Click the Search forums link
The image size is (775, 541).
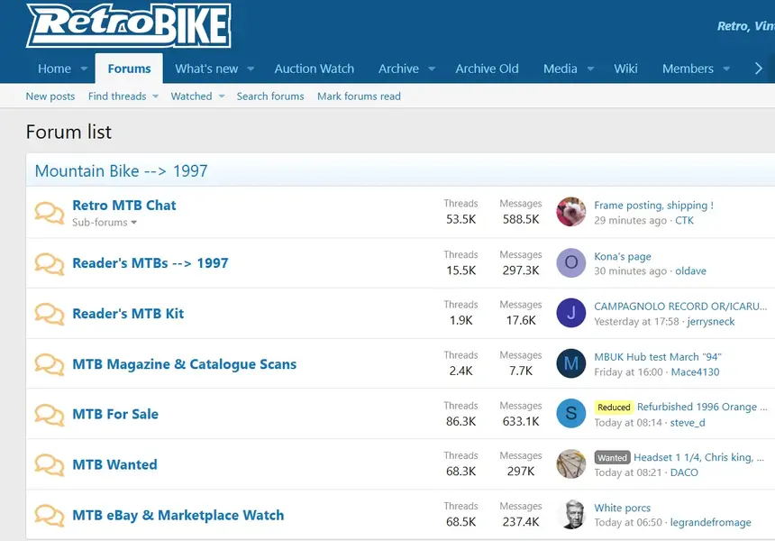pyautogui.click(x=270, y=96)
